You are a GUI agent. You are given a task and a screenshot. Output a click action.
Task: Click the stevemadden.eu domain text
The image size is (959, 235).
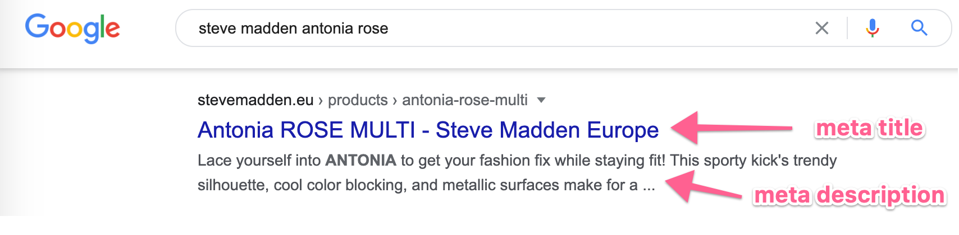(x=255, y=100)
